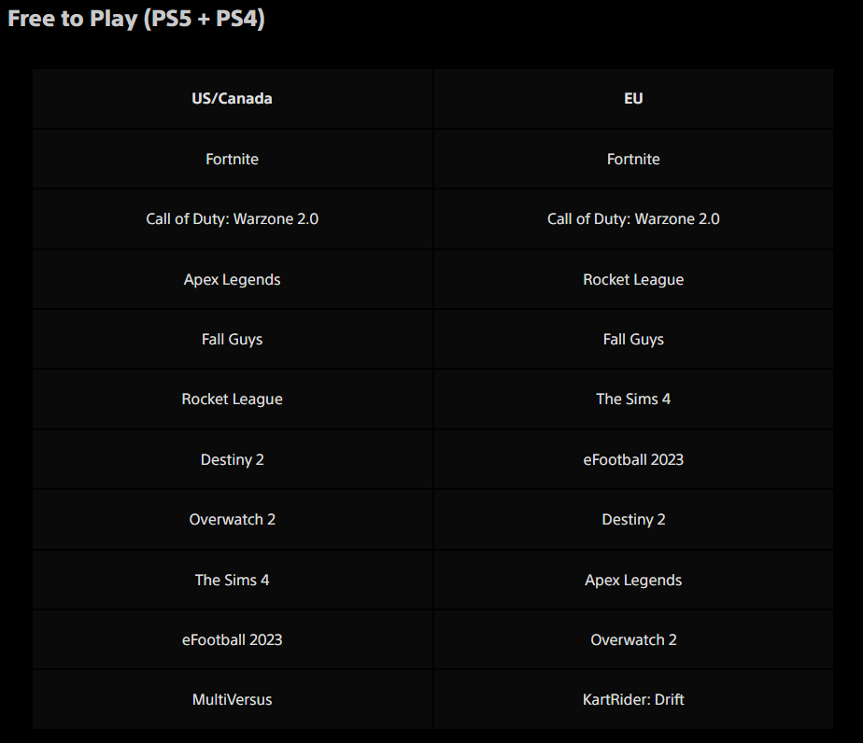Select Call of Duty: Warzone 2.0 under US/Canada
Image resolution: width=863 pixels, height=743 pixels.
[x=232, y=218]
